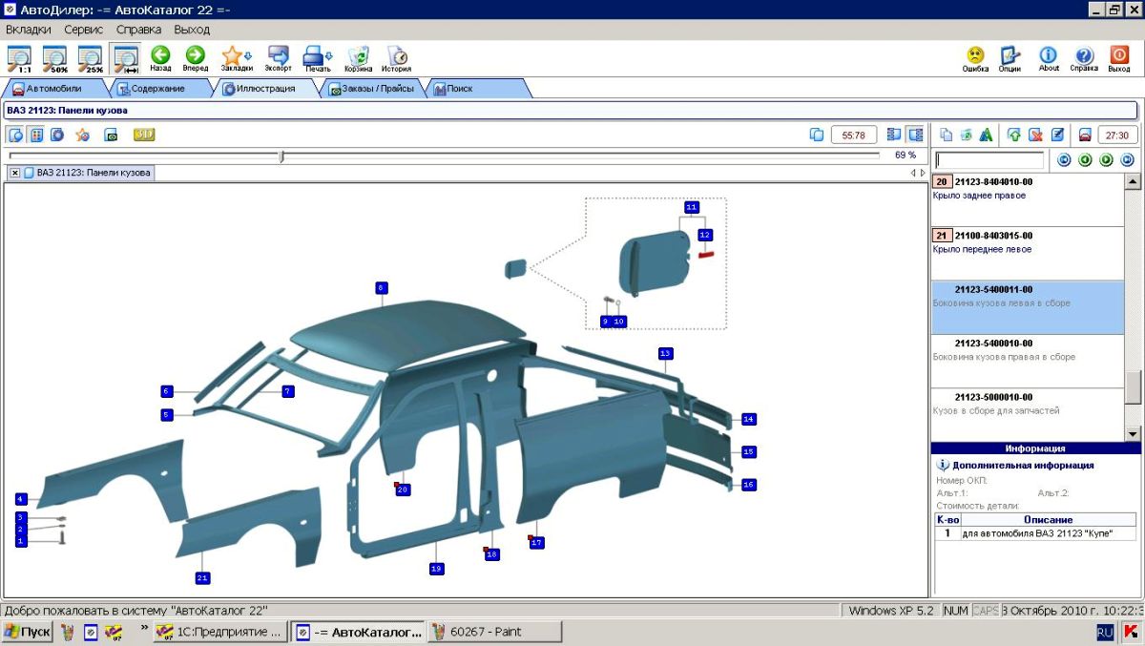Open the Справка help icon in toolbar

pyautogui.click(x=1084, y=59)
